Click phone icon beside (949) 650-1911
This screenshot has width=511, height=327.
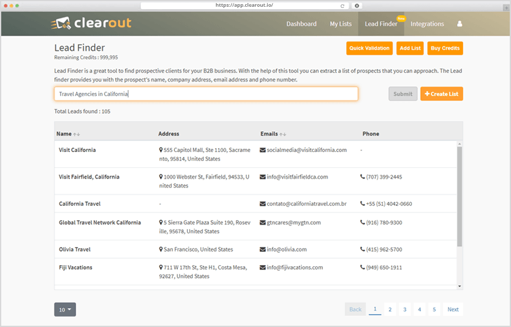click(x=362, y=268)
